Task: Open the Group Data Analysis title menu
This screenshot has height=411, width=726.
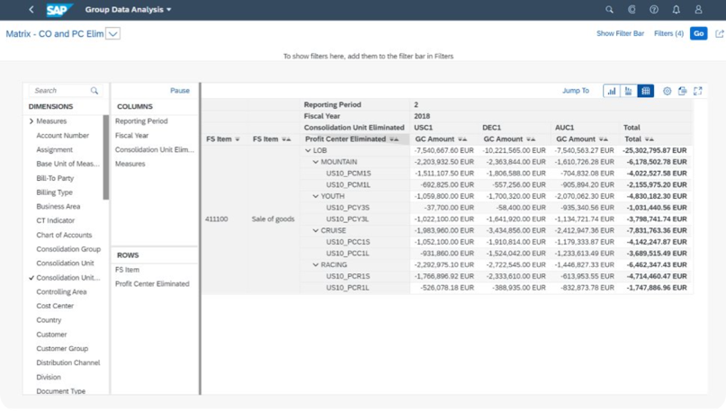Action: coord(128,10)
